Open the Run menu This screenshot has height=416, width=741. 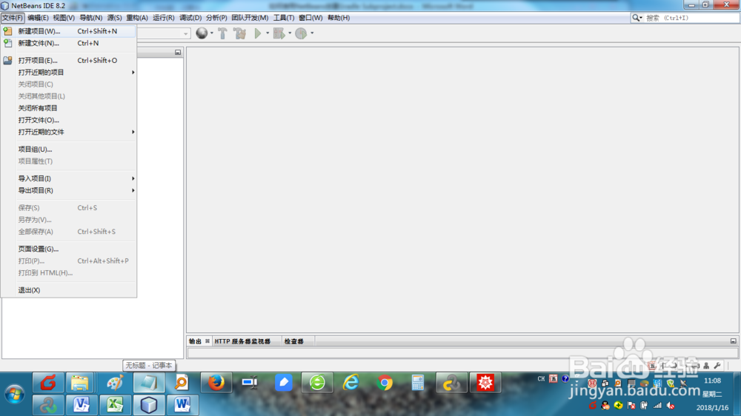(x=163, y=18)
